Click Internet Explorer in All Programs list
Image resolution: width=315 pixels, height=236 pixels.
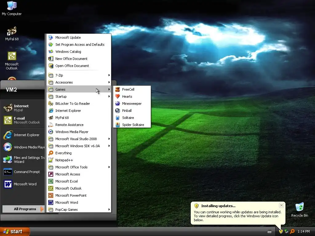pyautogui.click(x=79, y=111)
